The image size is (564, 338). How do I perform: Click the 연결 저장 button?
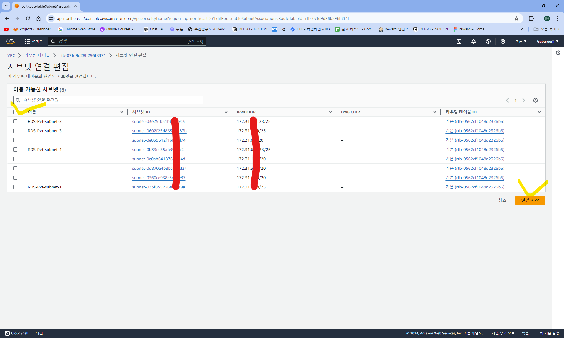point(530,201)
